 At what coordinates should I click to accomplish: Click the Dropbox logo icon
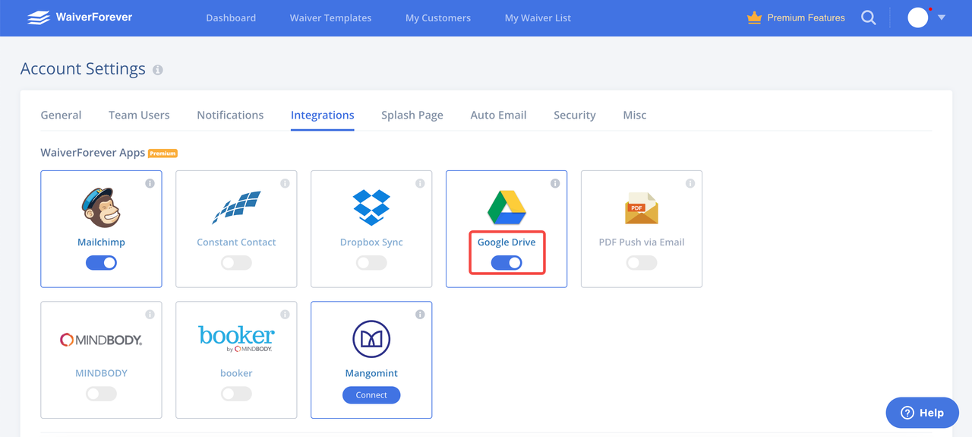point(371,207)
